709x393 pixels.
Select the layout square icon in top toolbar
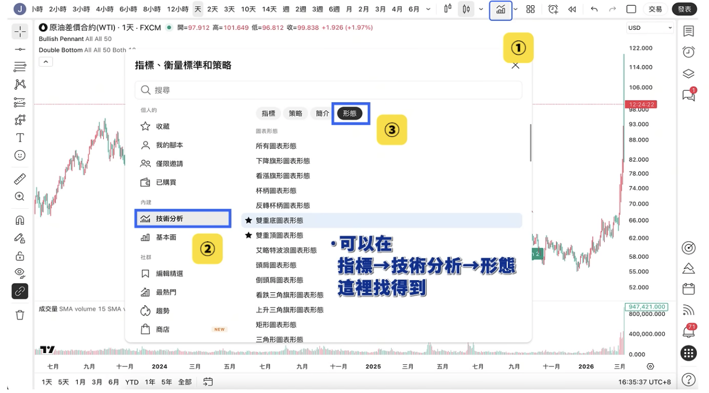(631, 9)
